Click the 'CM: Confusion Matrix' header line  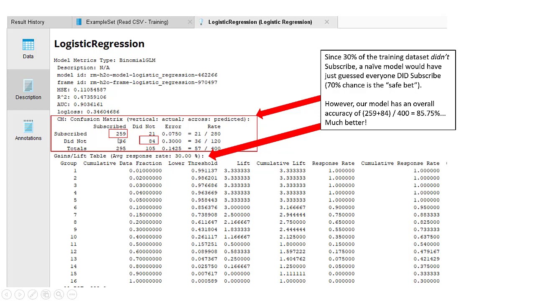[x=153, y=119]
